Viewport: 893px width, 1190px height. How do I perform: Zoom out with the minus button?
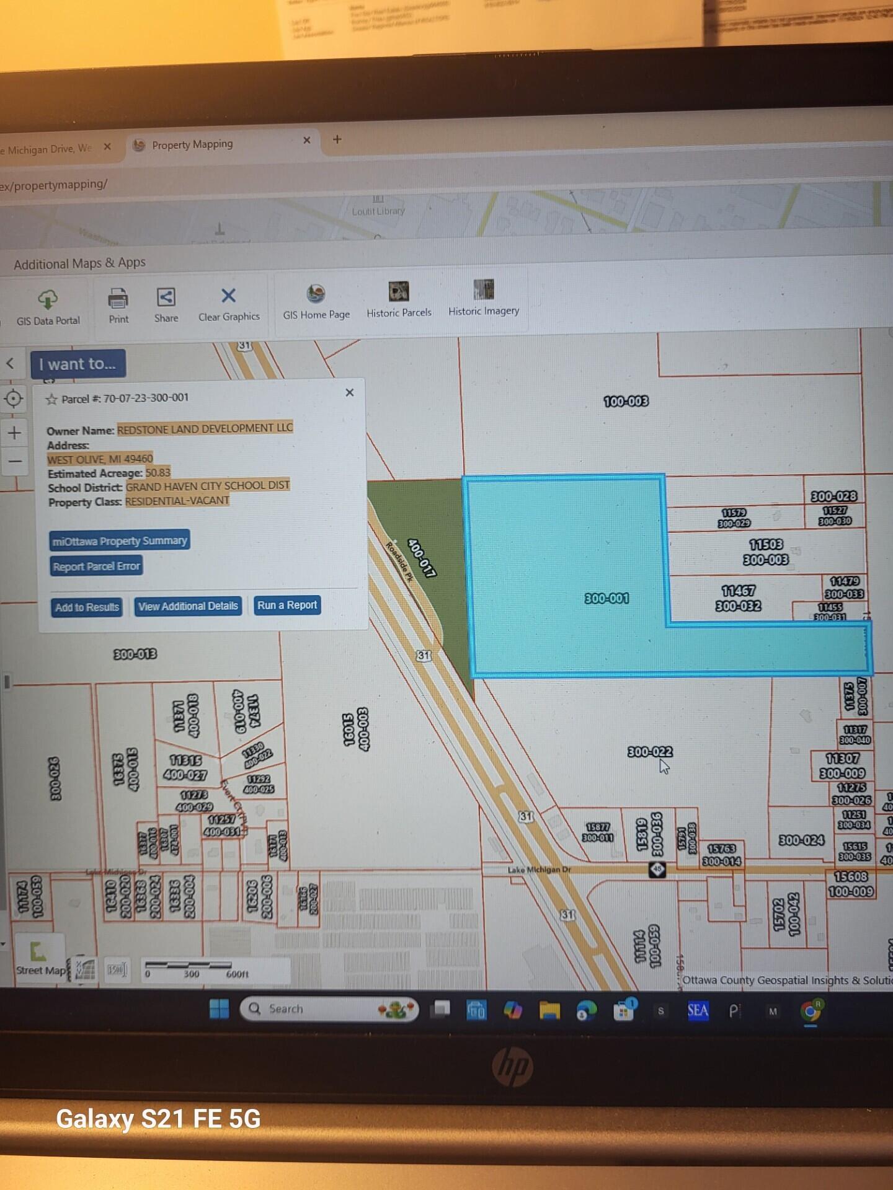tap(16, 461)
